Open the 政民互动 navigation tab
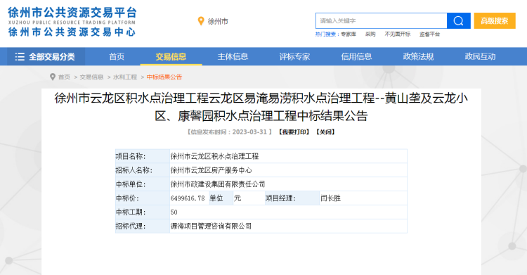This screenshot has height=275, width=527. (480, 56)
